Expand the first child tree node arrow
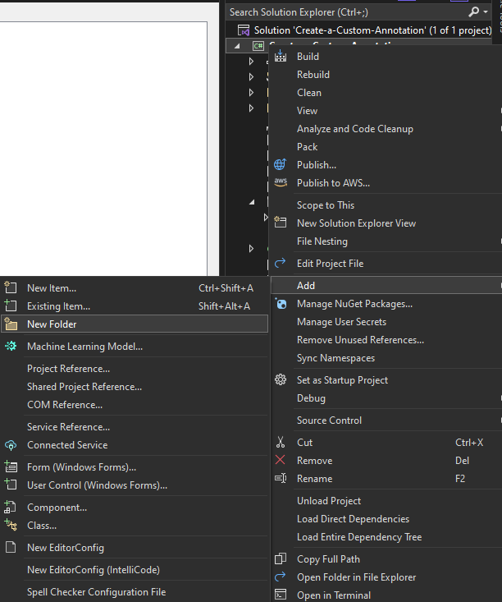The image size is (502, 602). pos(251,61)
